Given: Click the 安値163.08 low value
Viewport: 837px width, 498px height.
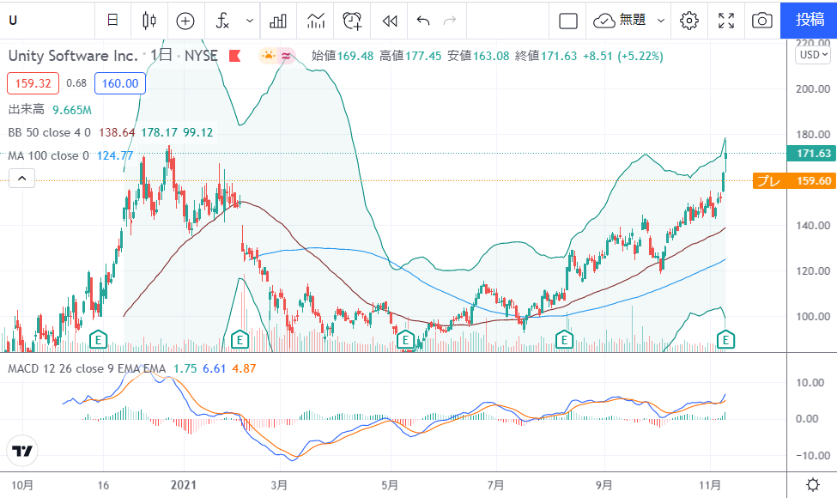Looking at the screenshot, I should tap(478, 56).
